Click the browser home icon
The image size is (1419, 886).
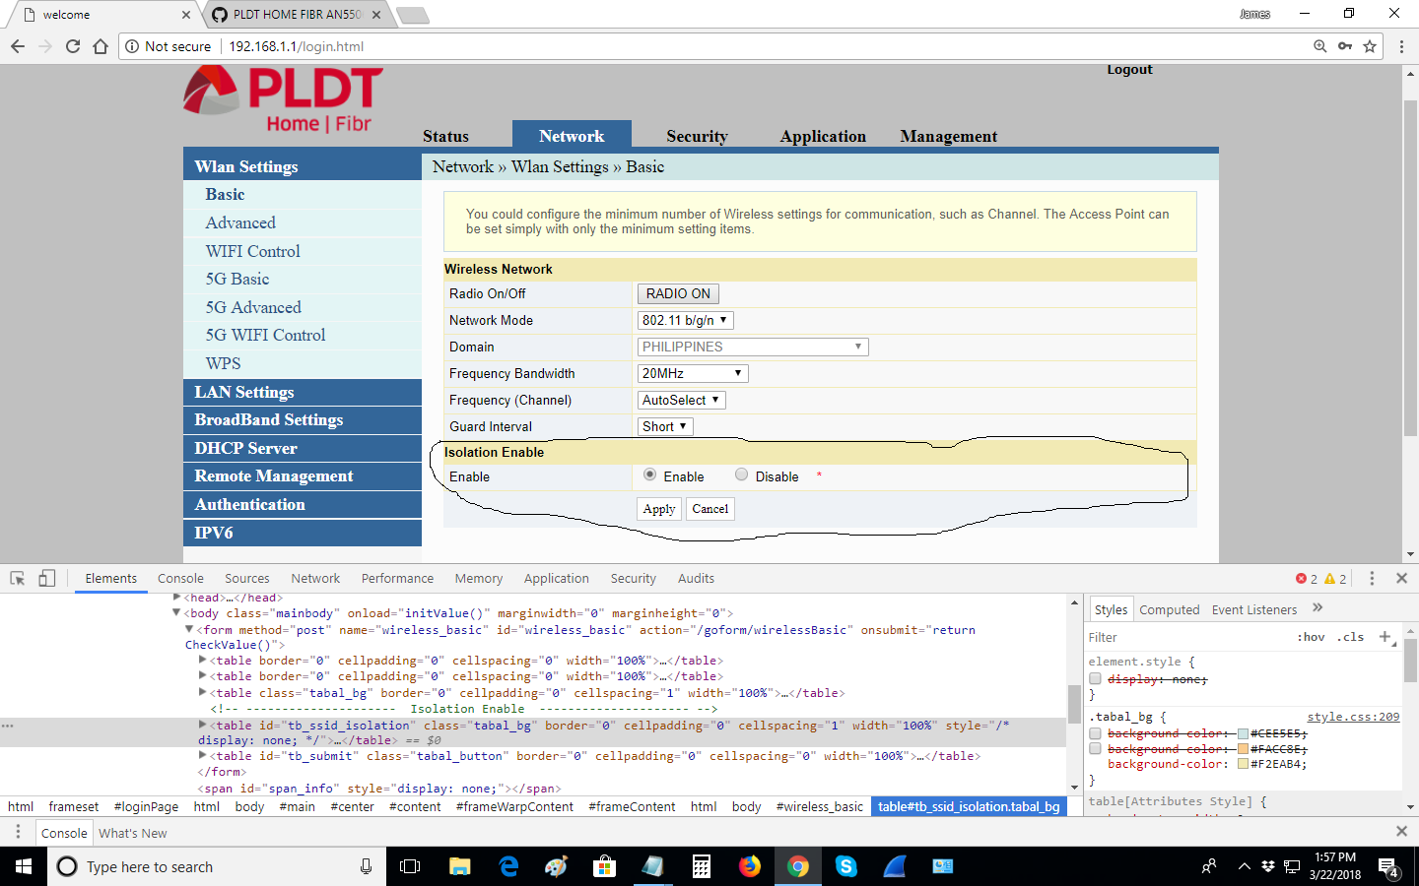tap(101, 46)
